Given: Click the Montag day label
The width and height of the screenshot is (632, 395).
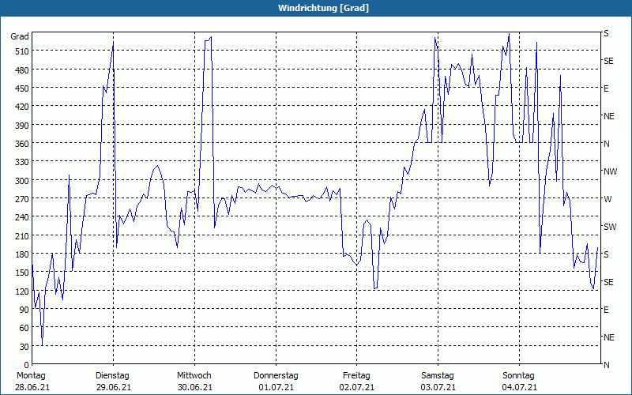Looking at the screenshot, I should click(31, 376).
